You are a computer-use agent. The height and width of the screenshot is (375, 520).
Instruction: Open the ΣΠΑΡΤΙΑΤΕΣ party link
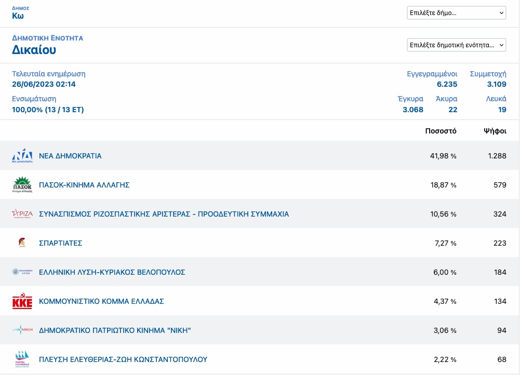pyautogui.click(x=61, y=243)
